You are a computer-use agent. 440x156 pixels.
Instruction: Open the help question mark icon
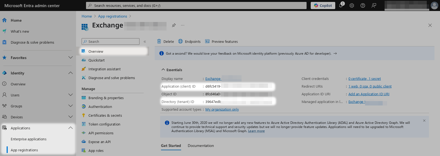pyautogui.click(x=363, y=5)
